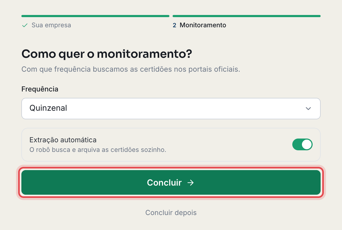The width and height of the screenshot is (342, 230).
Task: Click the arrow icon inside Concluir button
Action: 191,183
